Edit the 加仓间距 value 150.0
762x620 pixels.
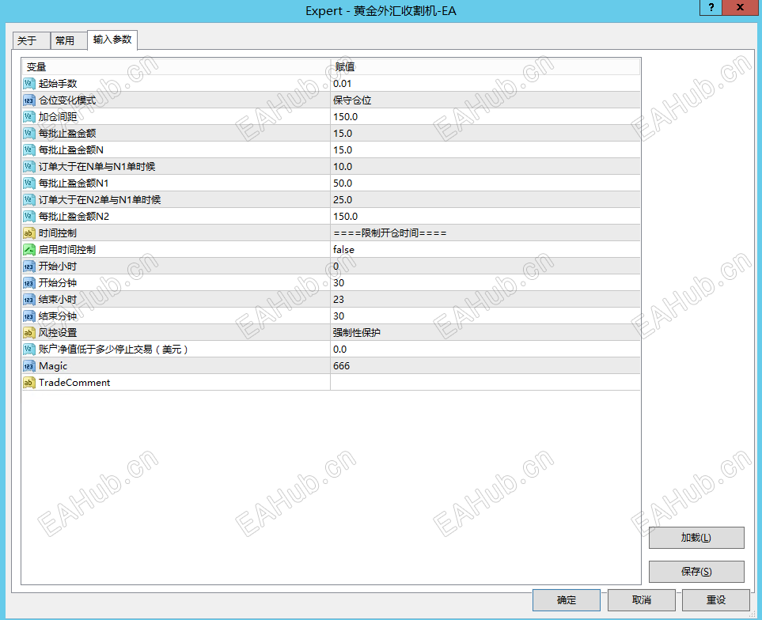coord(485,116)
